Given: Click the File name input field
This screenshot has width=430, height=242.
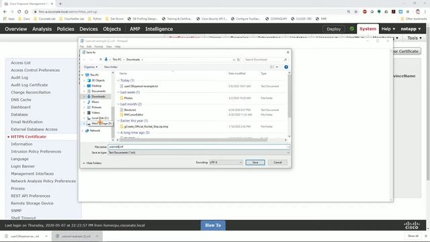Looking at the screenshot, I should (199, 147).
